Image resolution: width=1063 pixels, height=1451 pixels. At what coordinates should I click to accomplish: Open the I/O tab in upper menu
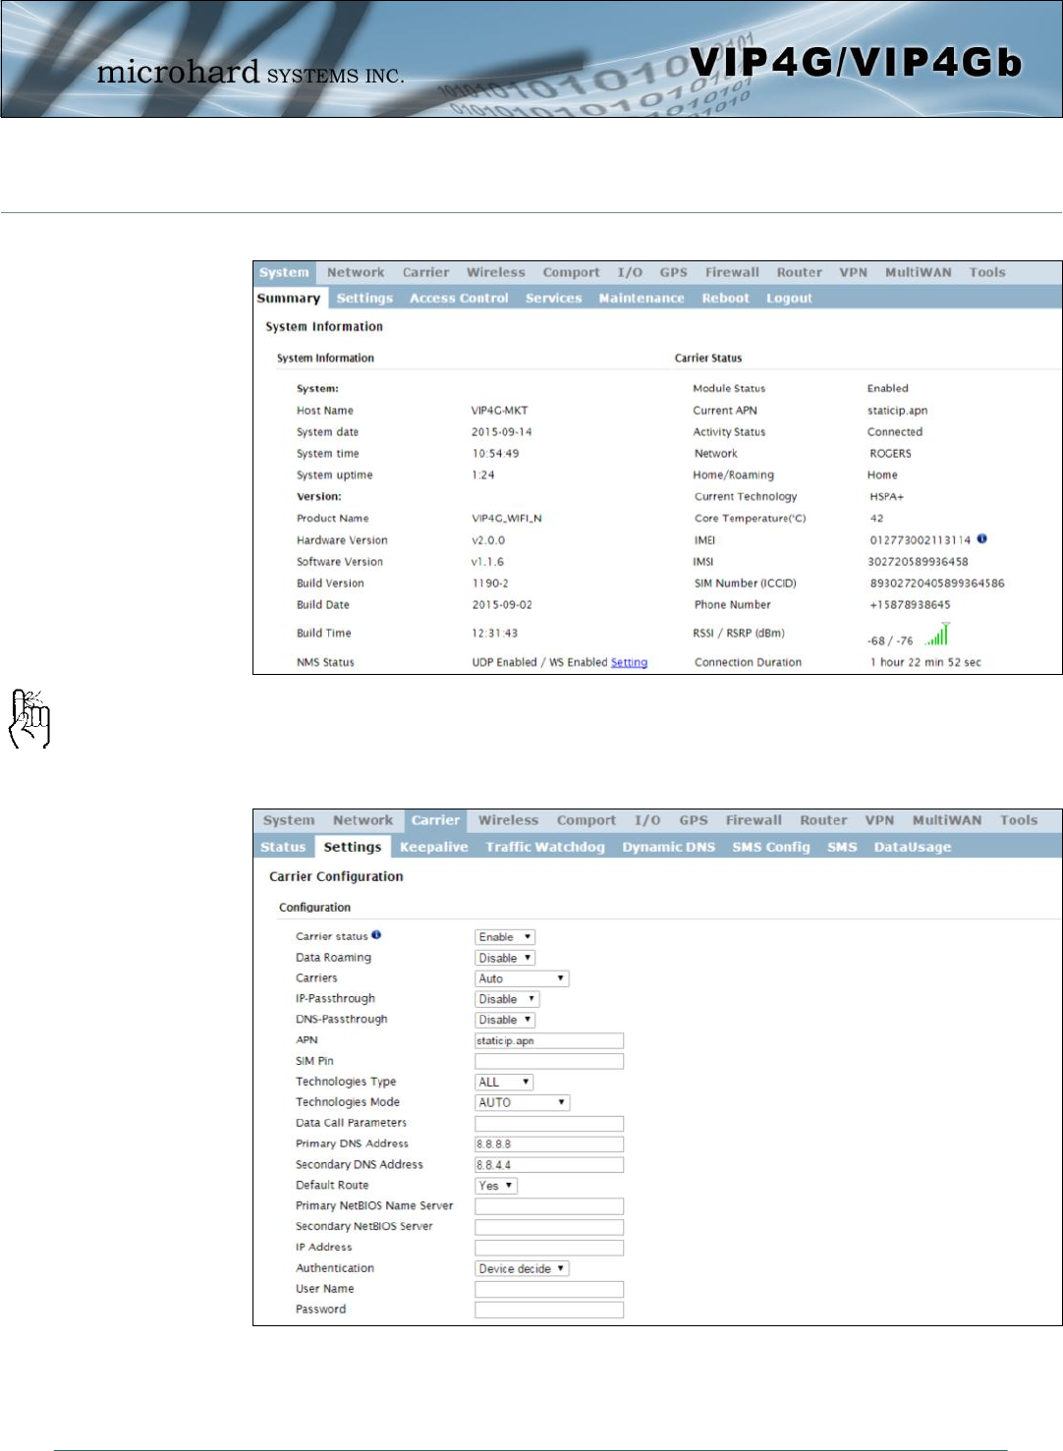coord(630,272)
